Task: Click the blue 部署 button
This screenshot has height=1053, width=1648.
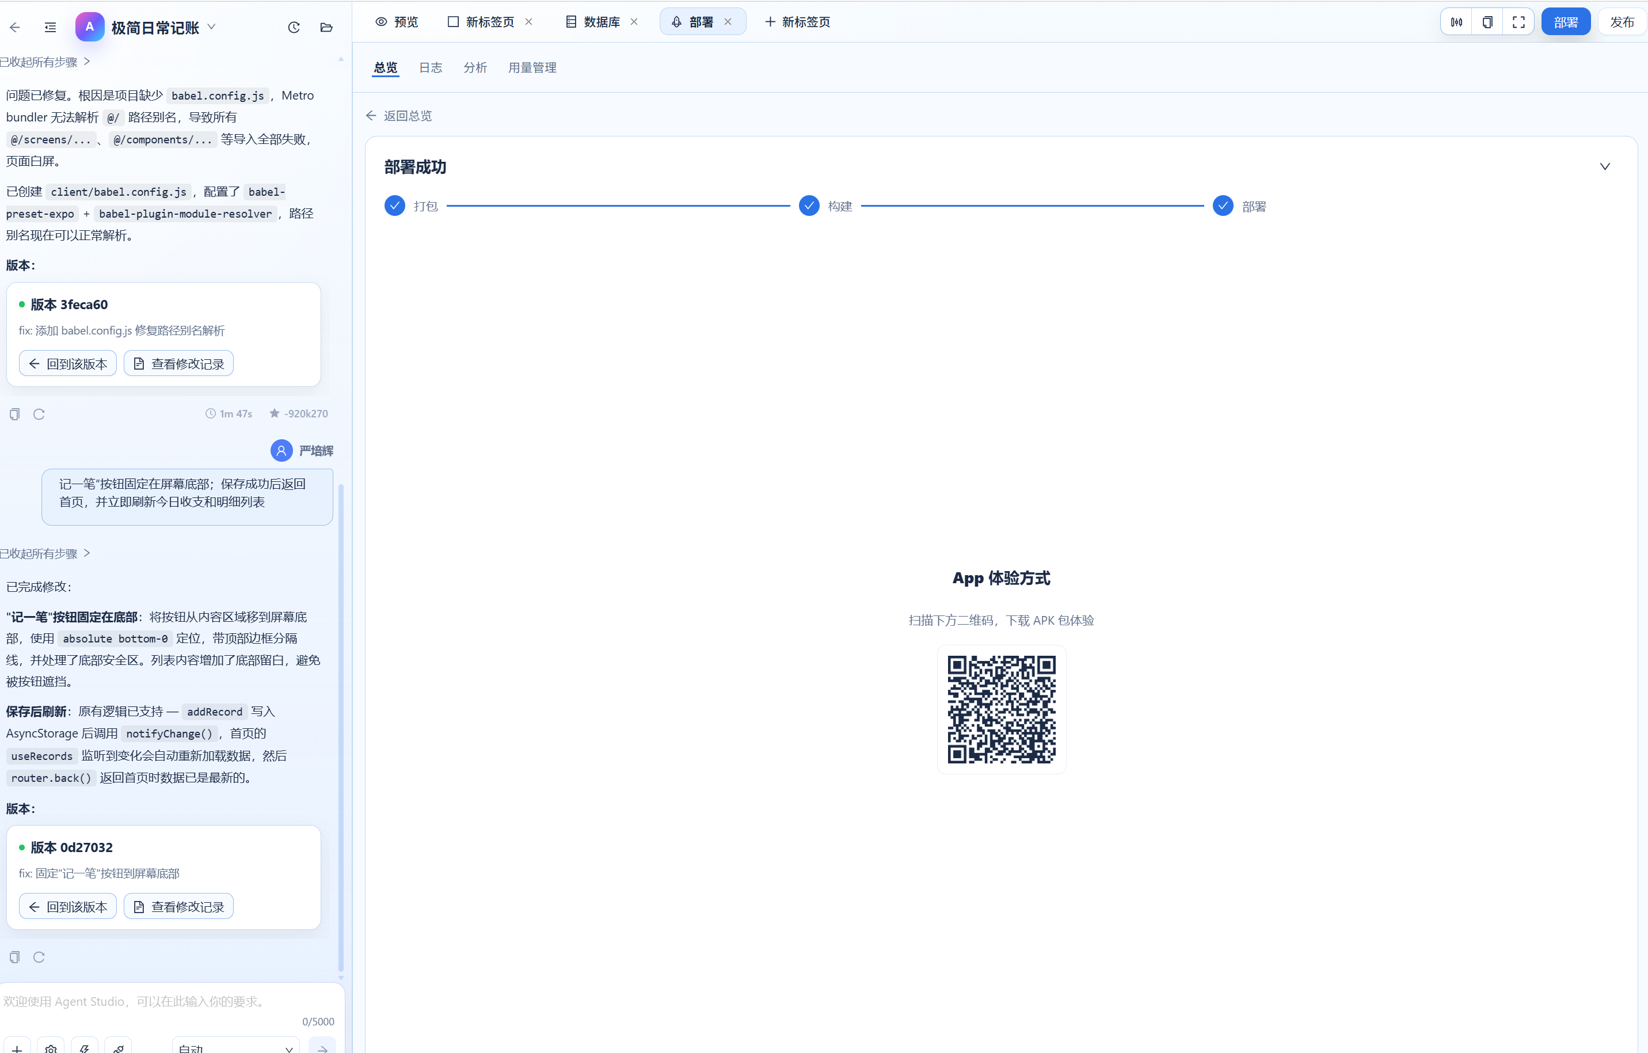Action: [1566, 22]
